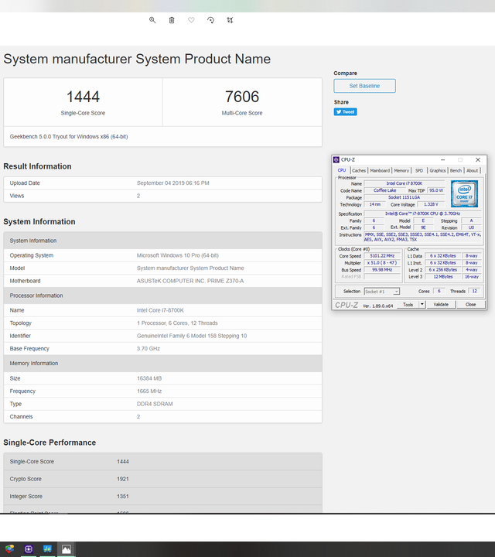The image size is (495, 557).
Task: Click the Level 3 12 MBytes cache value
Action: tap(443, 276)
